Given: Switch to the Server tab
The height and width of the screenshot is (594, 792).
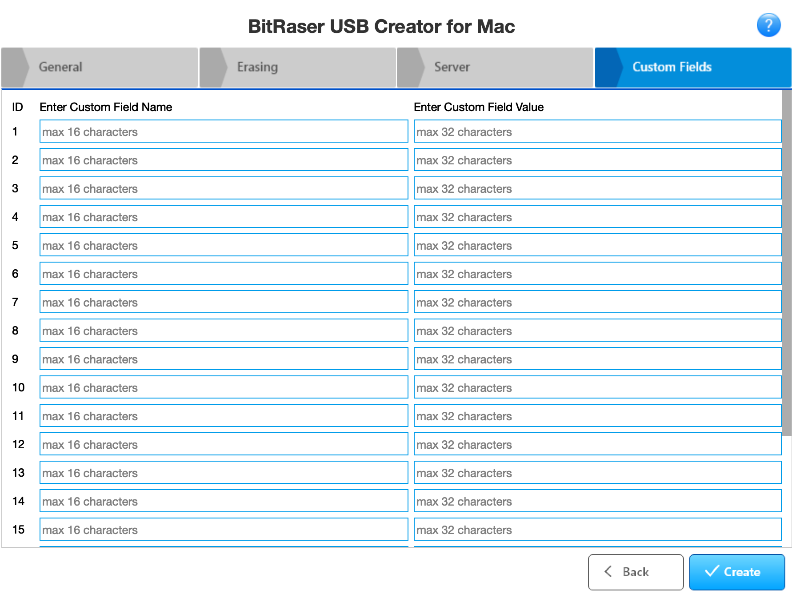Looking at the screenshot, I should pos(495,67).
